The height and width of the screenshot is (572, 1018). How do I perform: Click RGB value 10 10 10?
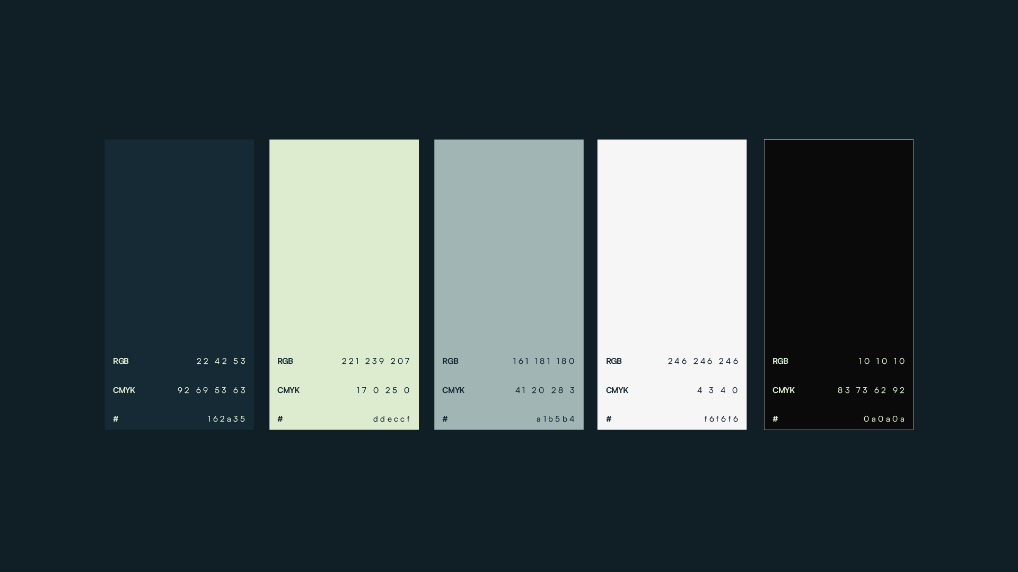click(882, 361)
